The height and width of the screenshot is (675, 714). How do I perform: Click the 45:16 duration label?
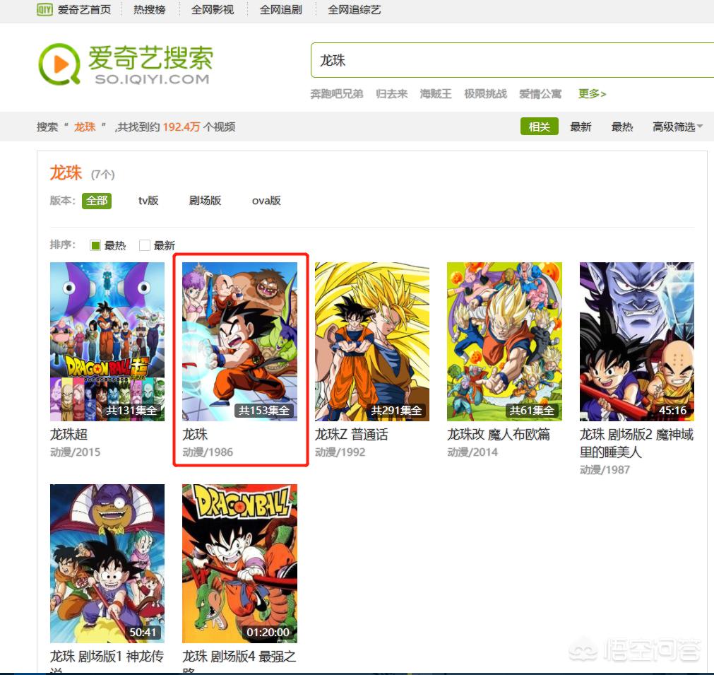672,410
